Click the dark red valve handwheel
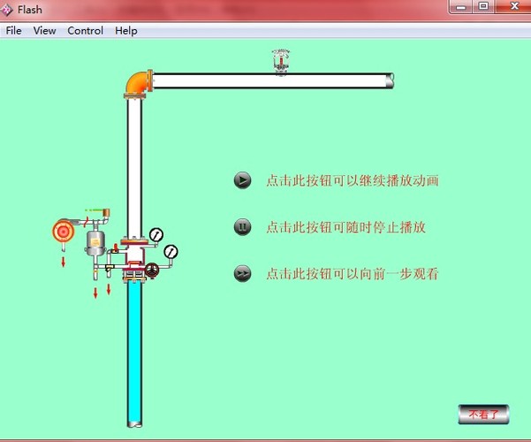The image size is (531, 442). tap(152, 271)
